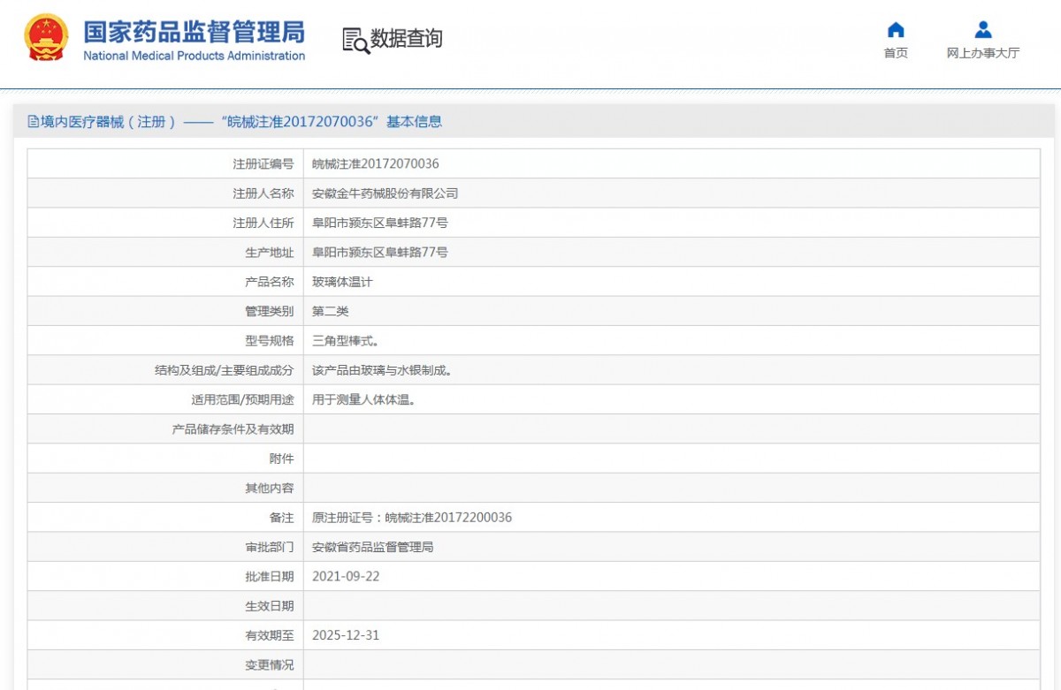The height and width of the screenshot is (690, 1061).
Task: Select the 管理类别 label
Action: click(x=269, y=311)
